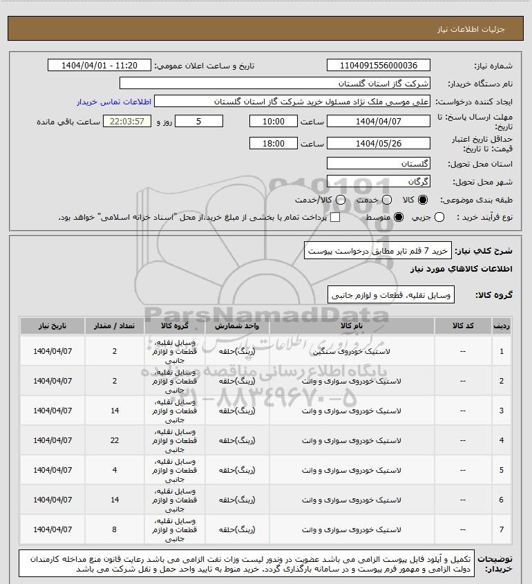Viewport: 532px width, 584px height.
Task: Click the price validity date 1404/05/26
Action: click(378, 143)
